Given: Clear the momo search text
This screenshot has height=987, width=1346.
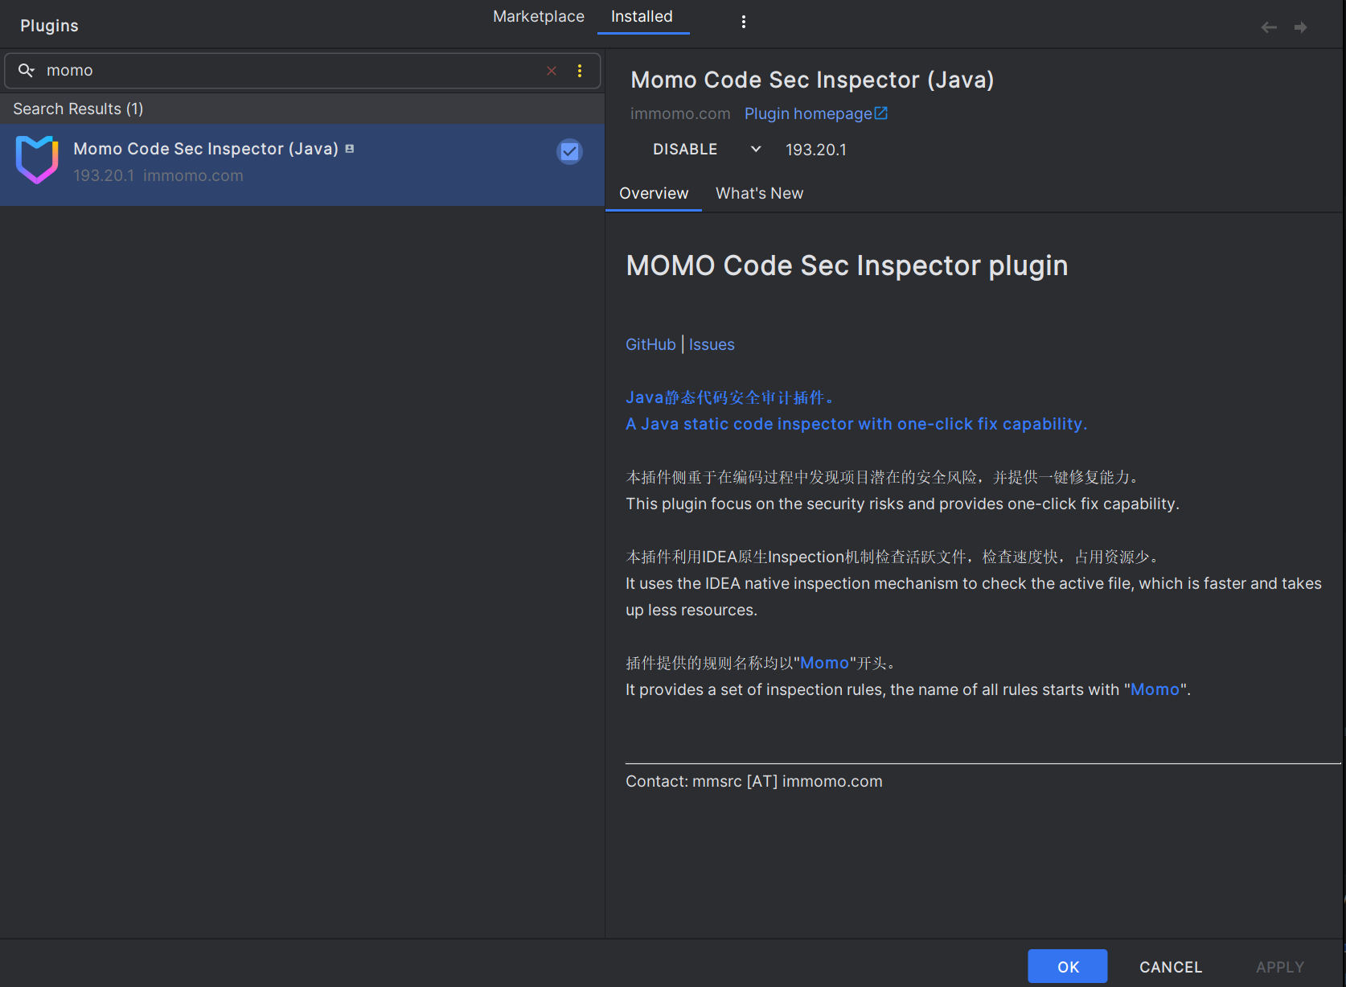Looking at the screenshot, I should coord(552,71).
